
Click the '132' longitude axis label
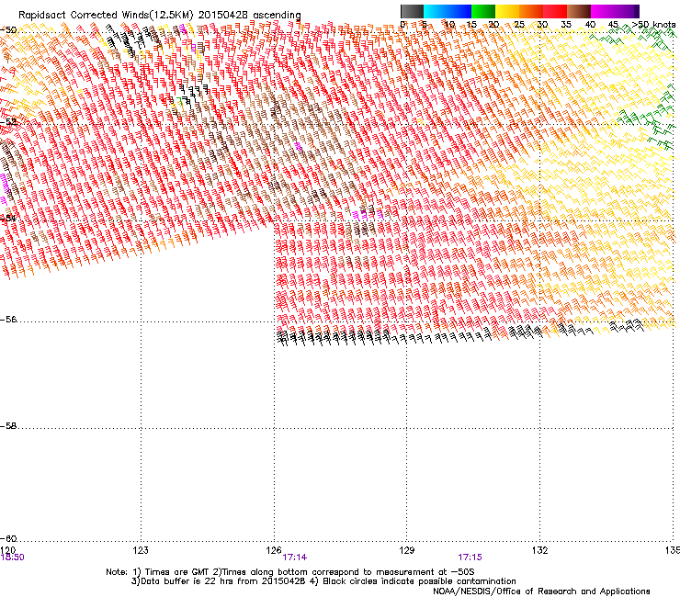pyautogui.click(x=540, y=550)
